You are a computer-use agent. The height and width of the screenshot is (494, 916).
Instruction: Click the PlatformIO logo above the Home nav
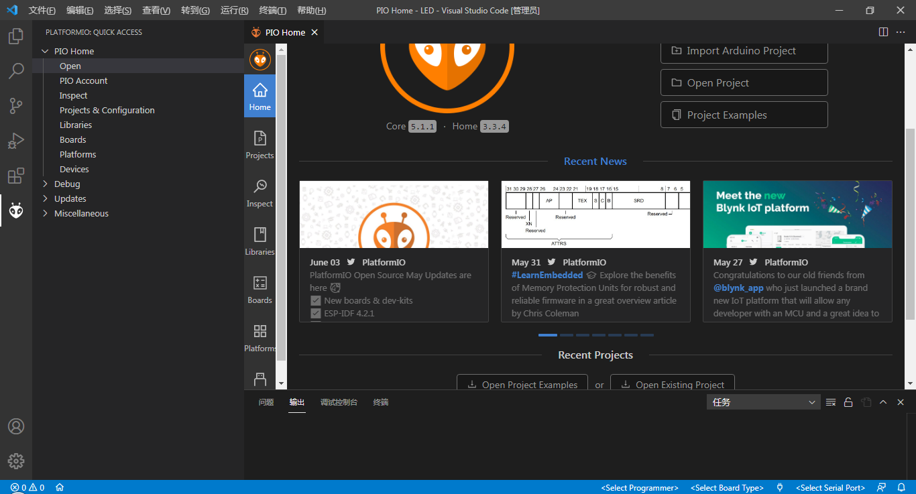coord(260,60)
